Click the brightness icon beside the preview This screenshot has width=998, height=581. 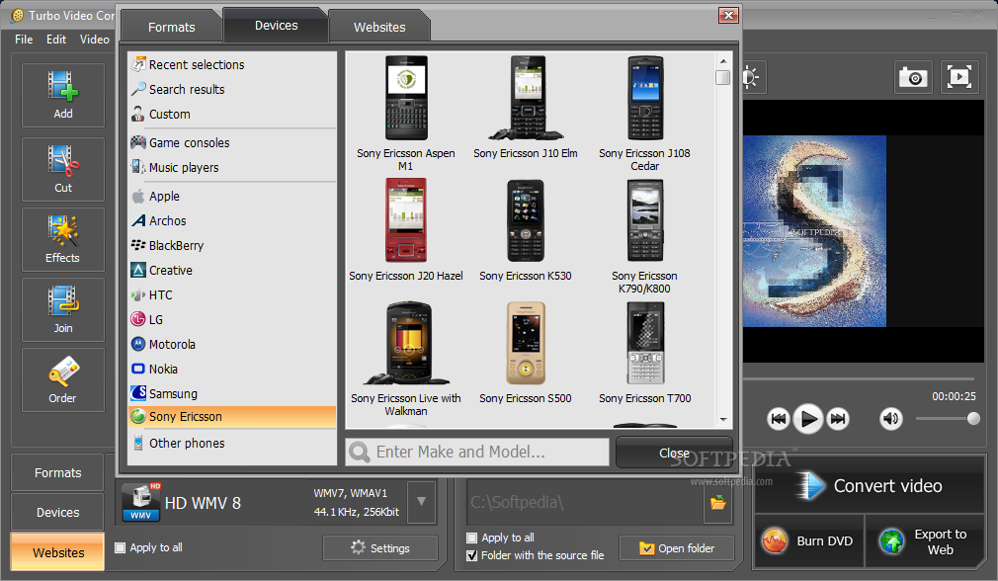751,78
